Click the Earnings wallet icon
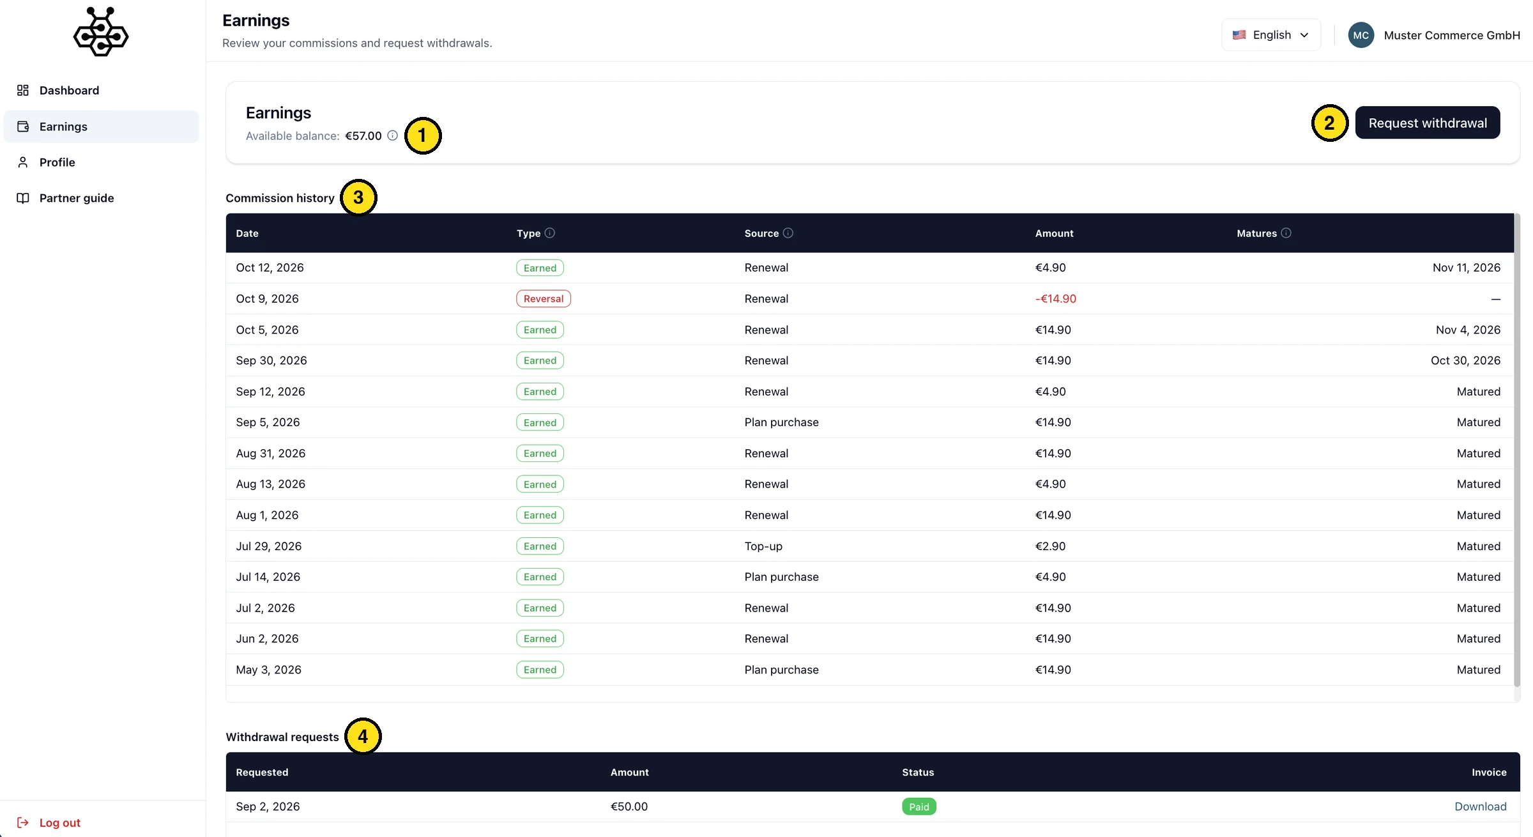 coord(23,127)
